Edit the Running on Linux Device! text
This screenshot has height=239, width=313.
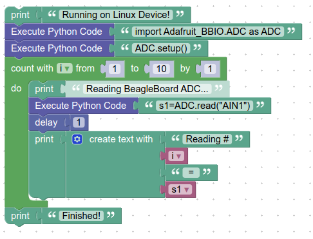click(116, 15)
